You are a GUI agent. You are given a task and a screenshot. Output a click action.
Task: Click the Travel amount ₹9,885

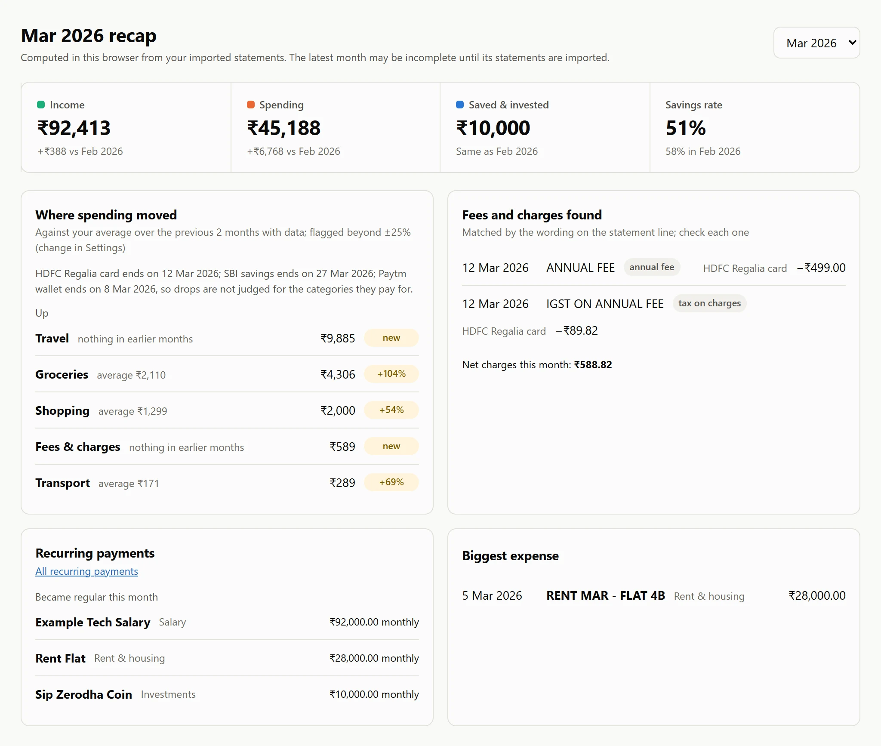[x=338, y=339]
